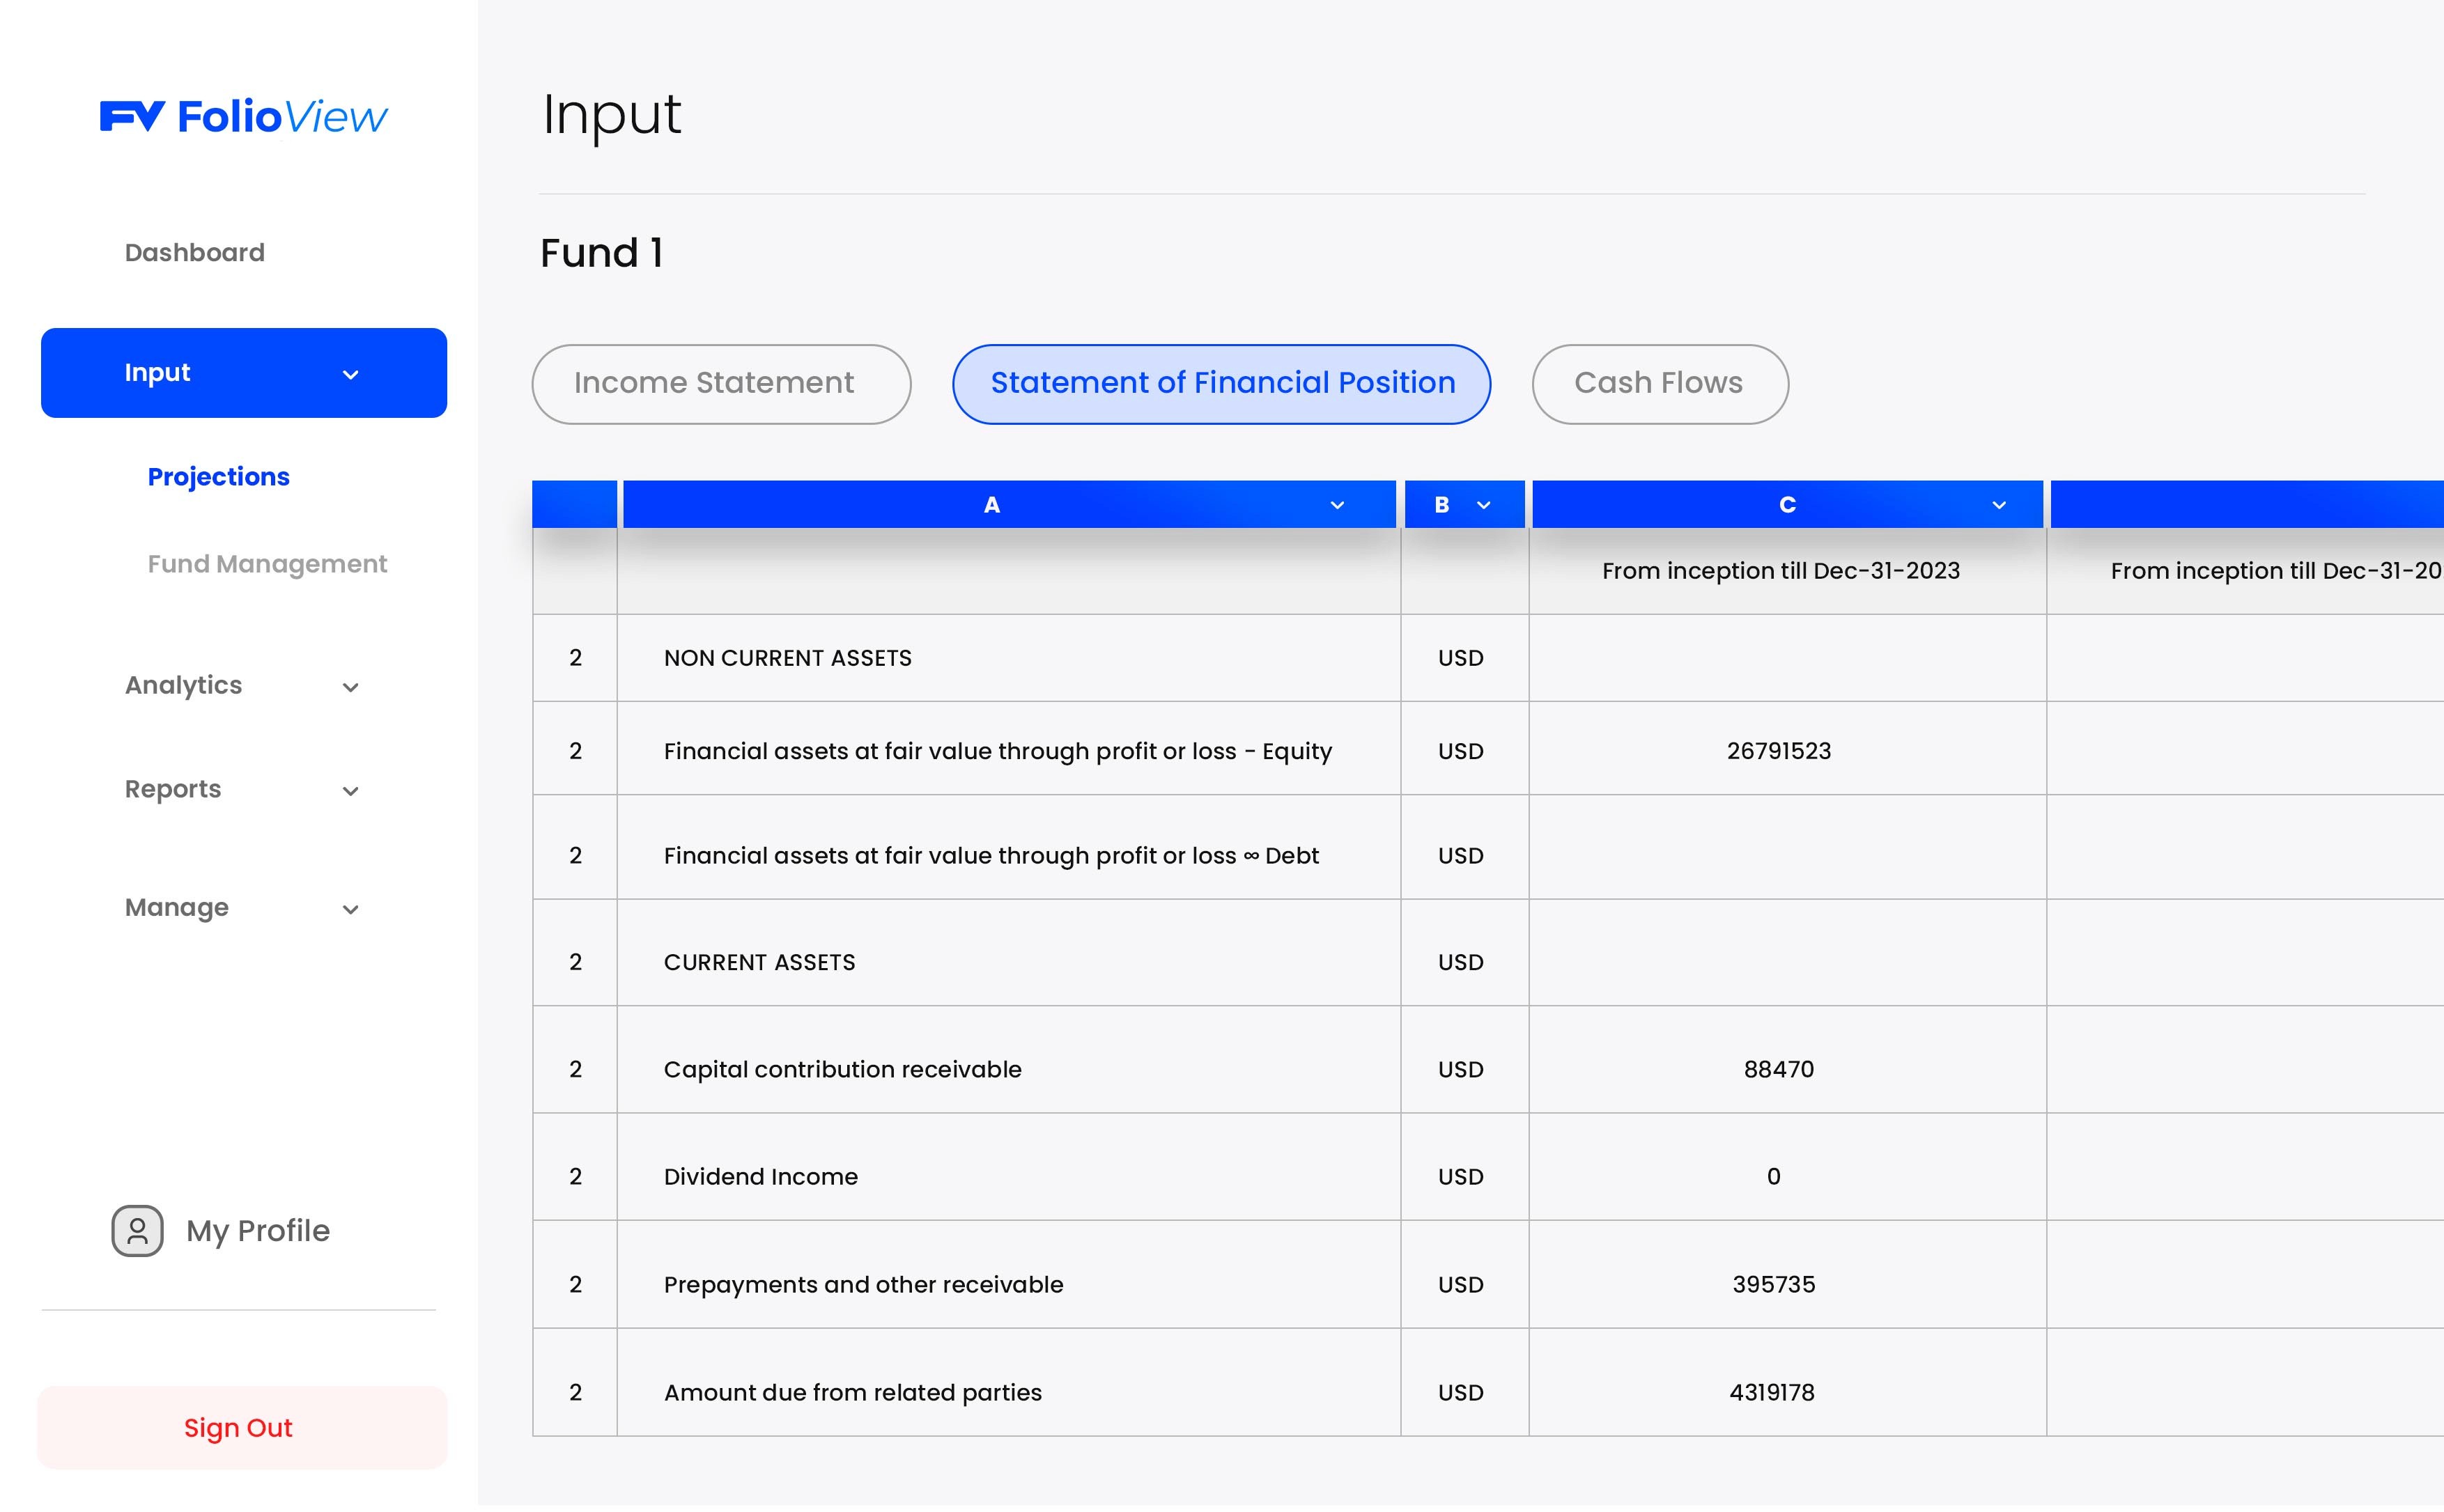
Task: Expand the Reports menu chevron
Action: (x=350, y=791)
